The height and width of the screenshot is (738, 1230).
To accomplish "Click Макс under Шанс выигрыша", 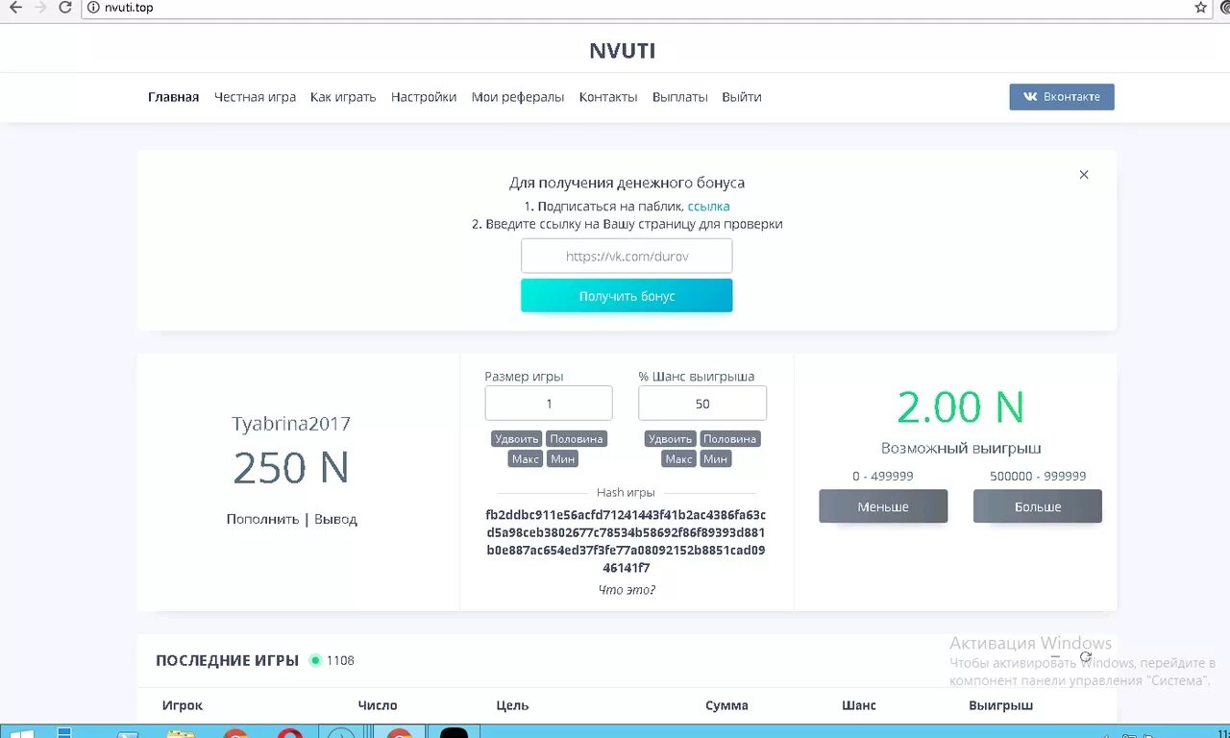I will [679, 459].
